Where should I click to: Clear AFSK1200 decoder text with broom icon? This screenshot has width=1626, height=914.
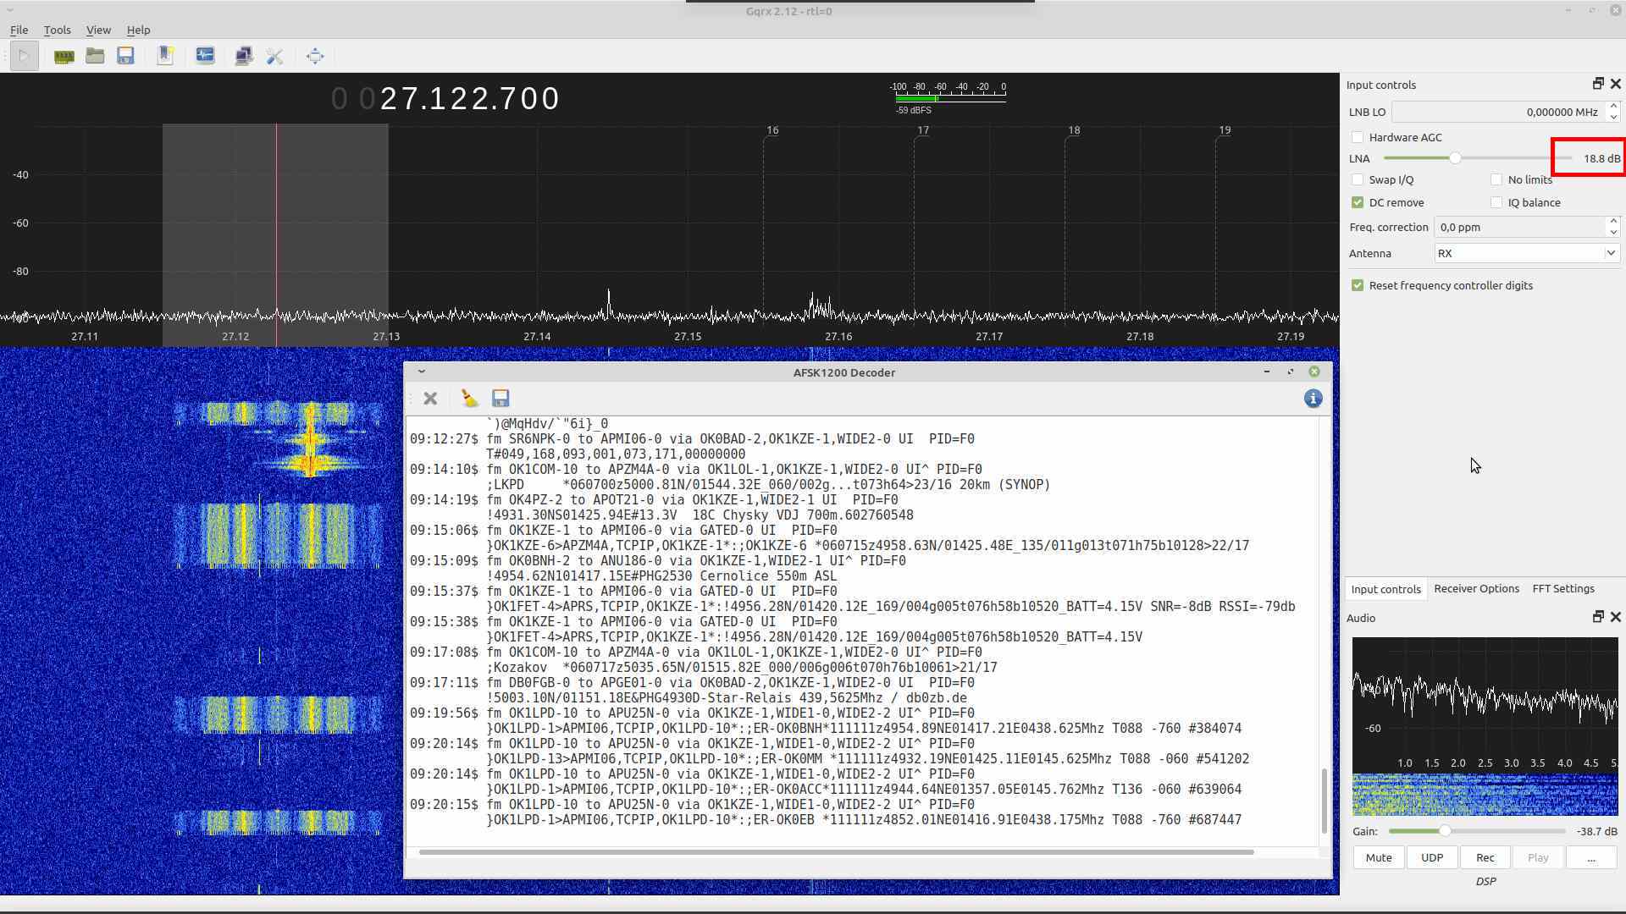(469, 399)
